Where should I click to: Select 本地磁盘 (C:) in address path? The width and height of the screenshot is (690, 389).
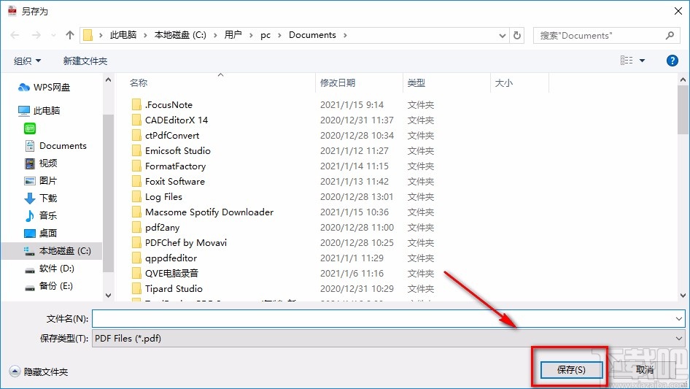point(180,35)
